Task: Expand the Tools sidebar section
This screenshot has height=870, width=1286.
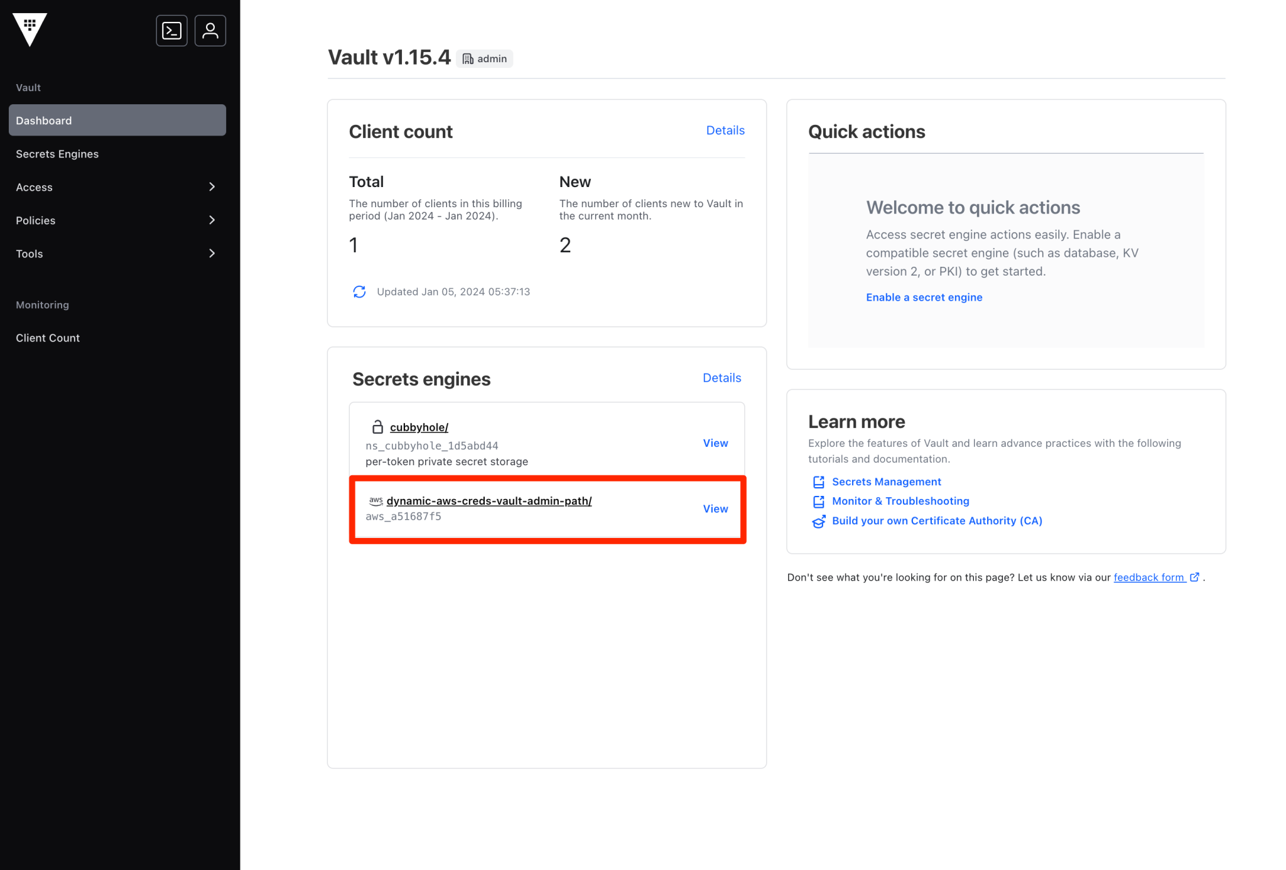Action: coord(212,253)
